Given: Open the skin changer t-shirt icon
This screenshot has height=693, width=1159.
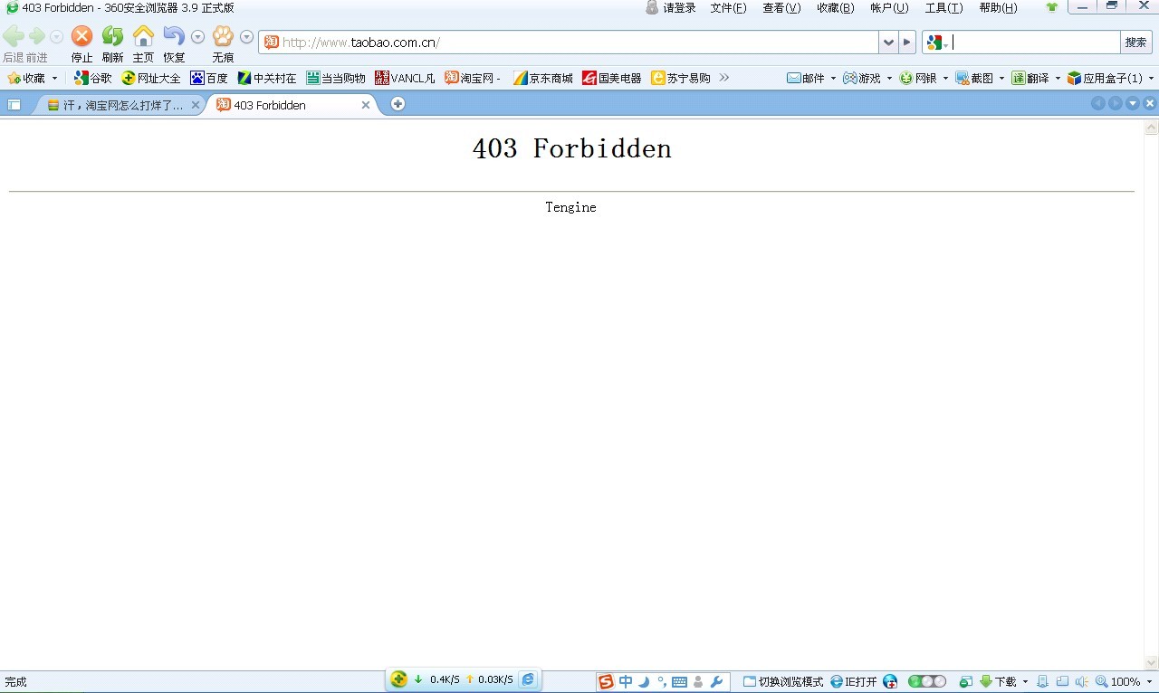Looking at the screenshot, I should coord(1051,7).
